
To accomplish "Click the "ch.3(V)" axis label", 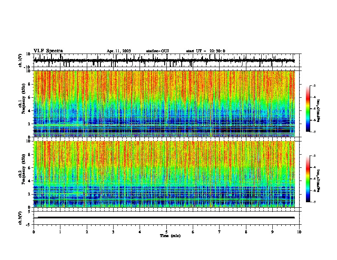I will click(20, 218).
